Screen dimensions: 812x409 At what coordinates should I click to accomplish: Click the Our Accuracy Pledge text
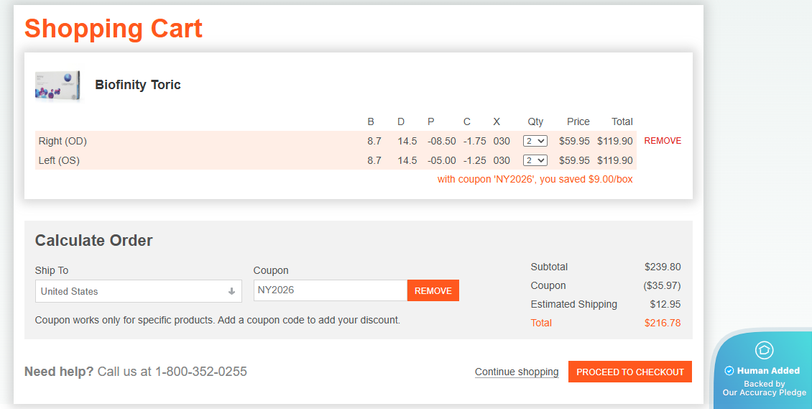(764, 392)
